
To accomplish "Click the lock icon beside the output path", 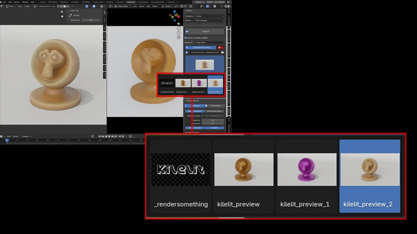I will (187, 52).
